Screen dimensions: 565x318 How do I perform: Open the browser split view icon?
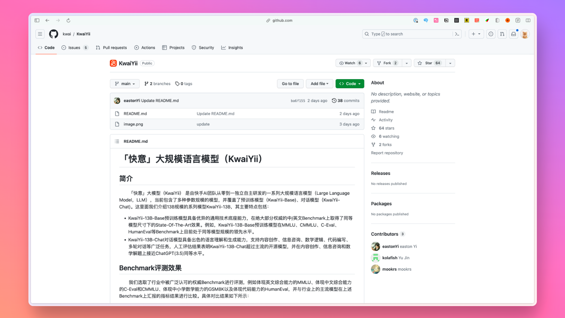528,20
